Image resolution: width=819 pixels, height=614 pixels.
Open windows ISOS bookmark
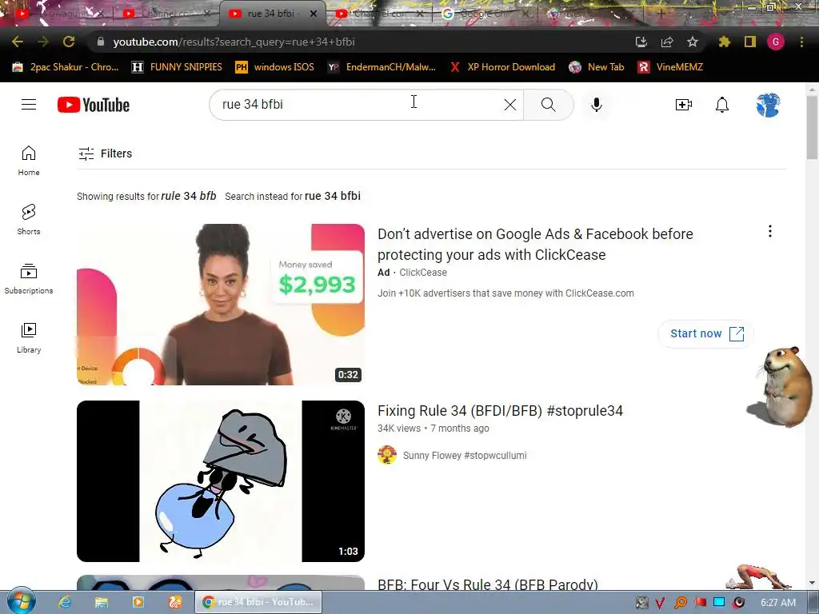coord(275,67)
